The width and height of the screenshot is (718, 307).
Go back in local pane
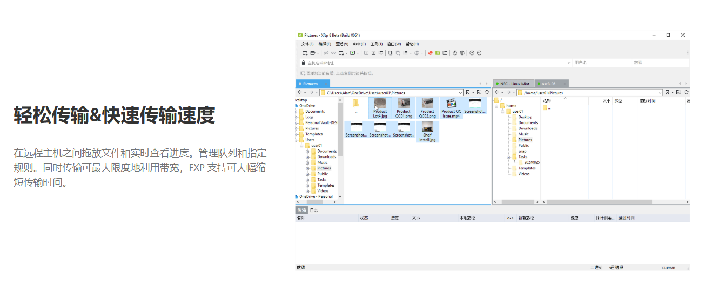tap(300, 93)
